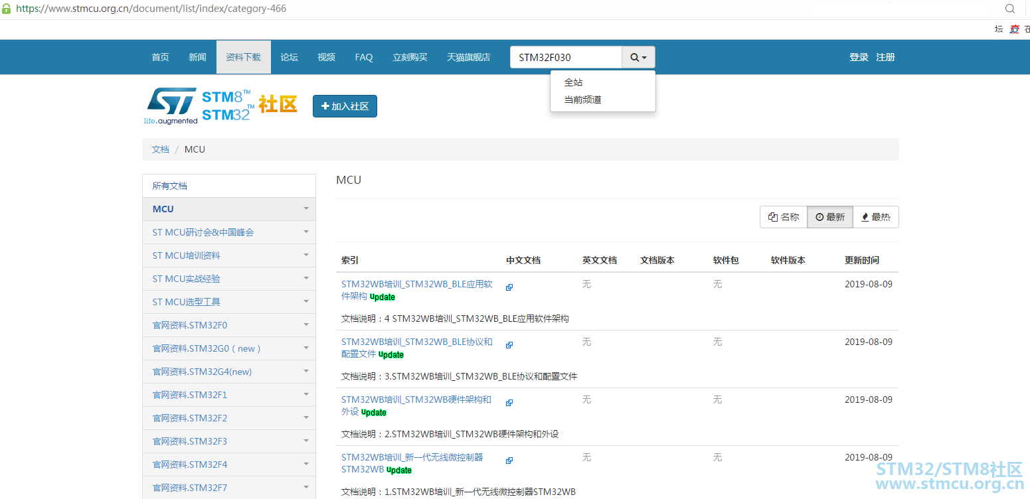Click the browser search magnifier icon

1010,9
